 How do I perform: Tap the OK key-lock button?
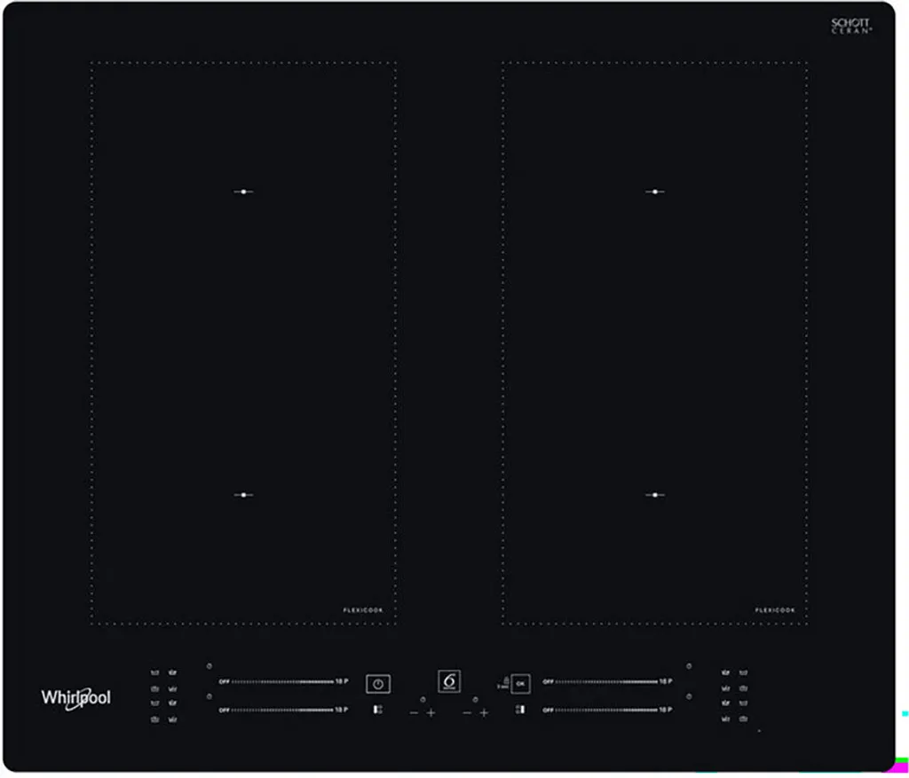[x=520, y=684]
